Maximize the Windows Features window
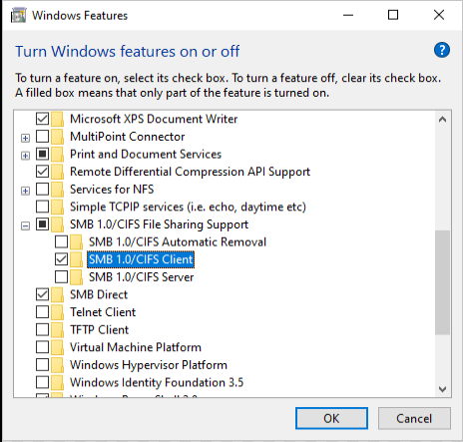This screenshot has width=463, height=442. [393, 15]
